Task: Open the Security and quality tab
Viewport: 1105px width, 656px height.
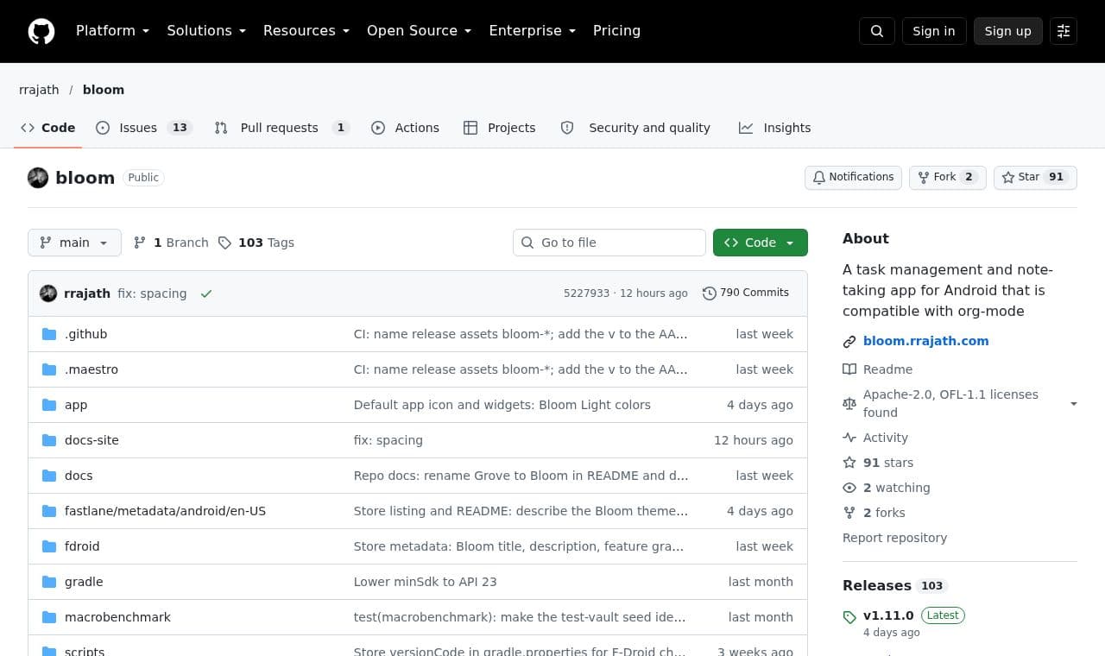Action: coord(635,128)
